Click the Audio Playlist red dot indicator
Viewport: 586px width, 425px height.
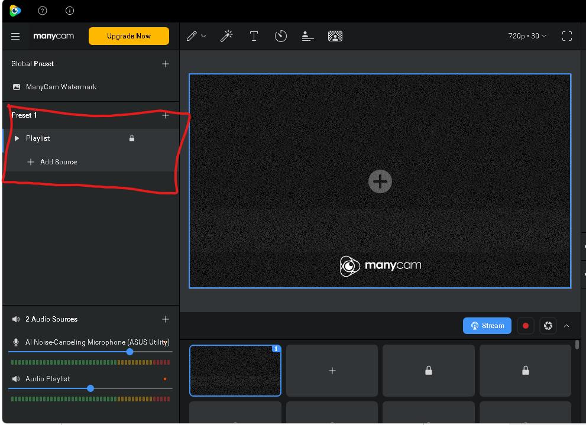point(165,379)
